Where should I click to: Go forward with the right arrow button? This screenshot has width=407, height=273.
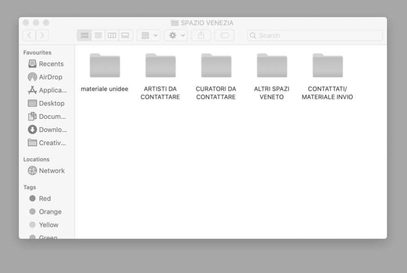42,35
